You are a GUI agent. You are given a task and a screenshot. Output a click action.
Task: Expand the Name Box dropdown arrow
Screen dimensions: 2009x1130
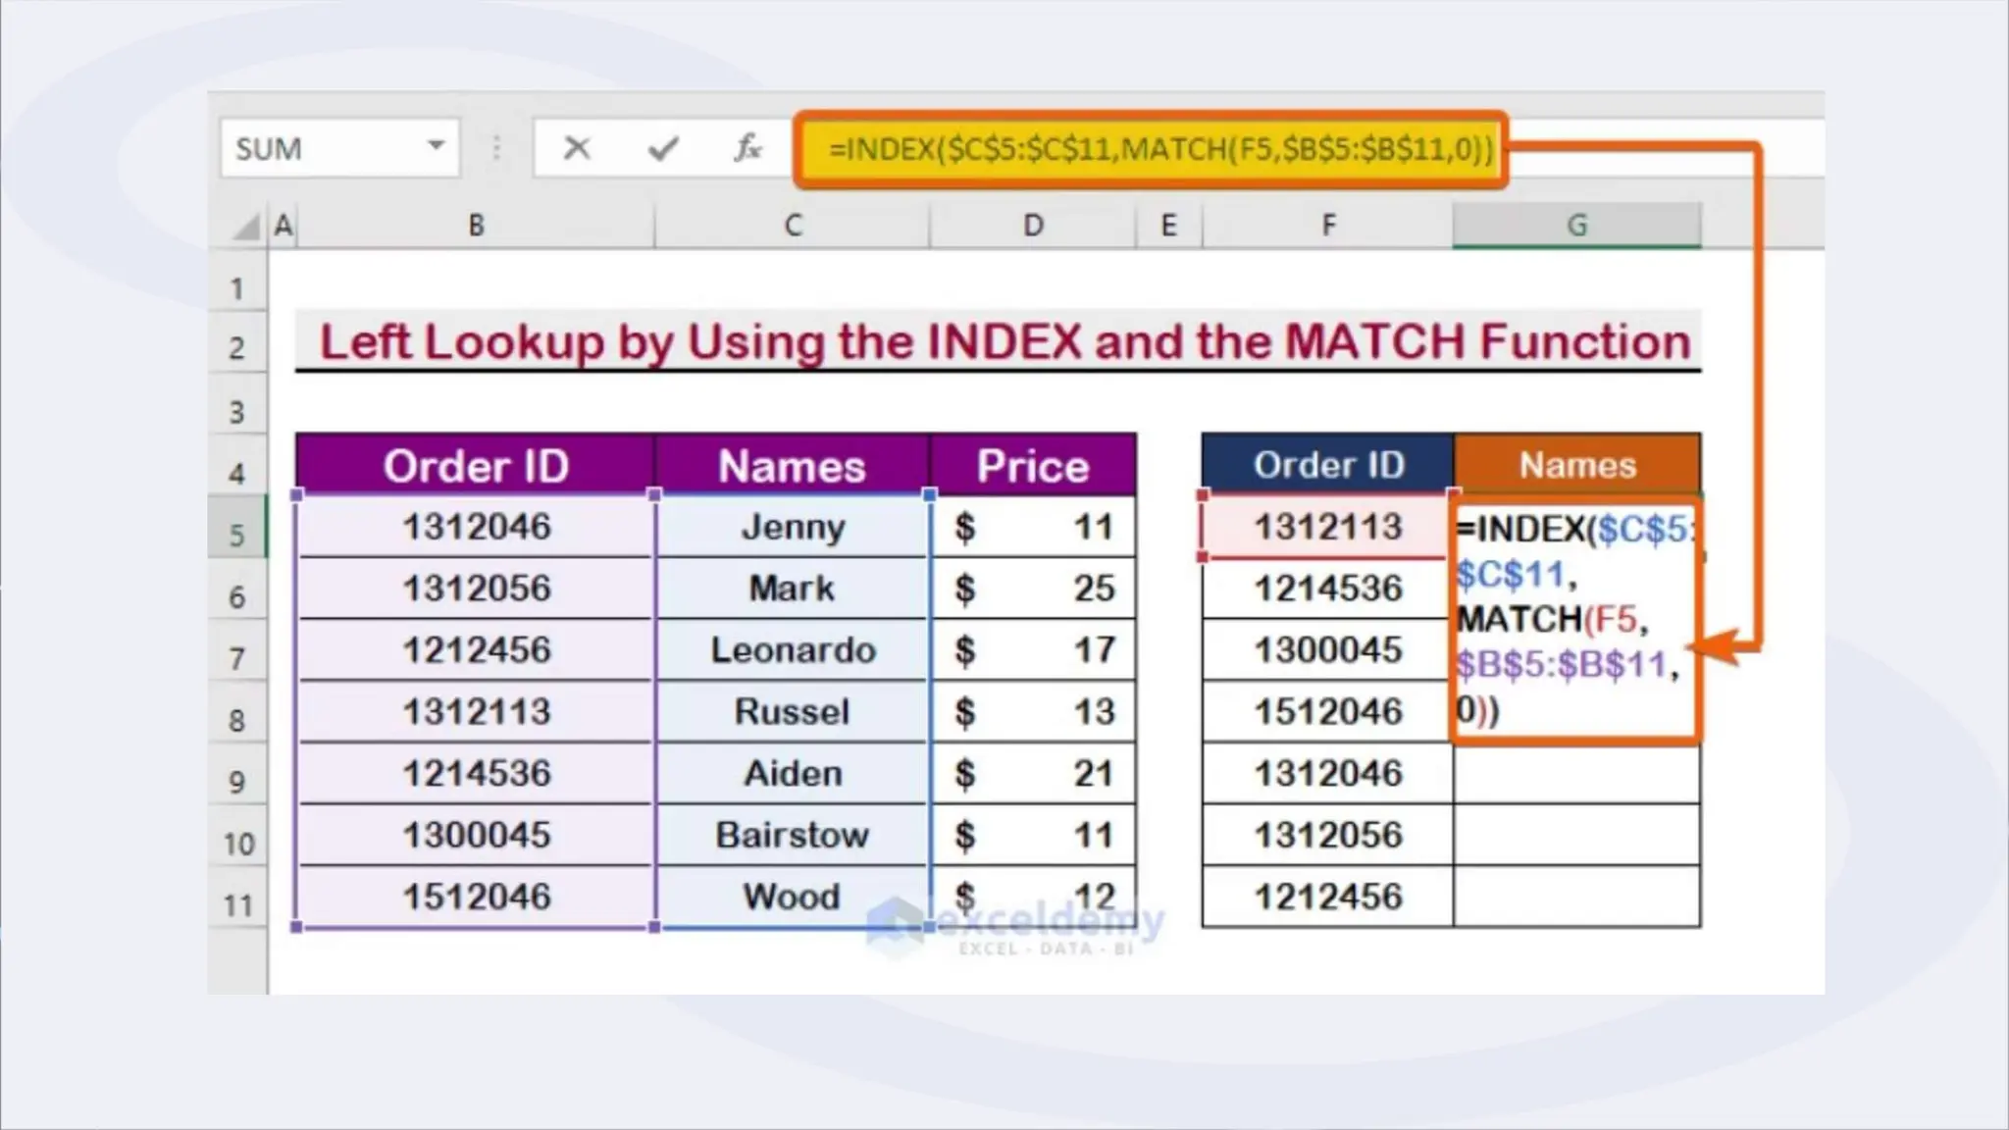click(x=436, y=146)
